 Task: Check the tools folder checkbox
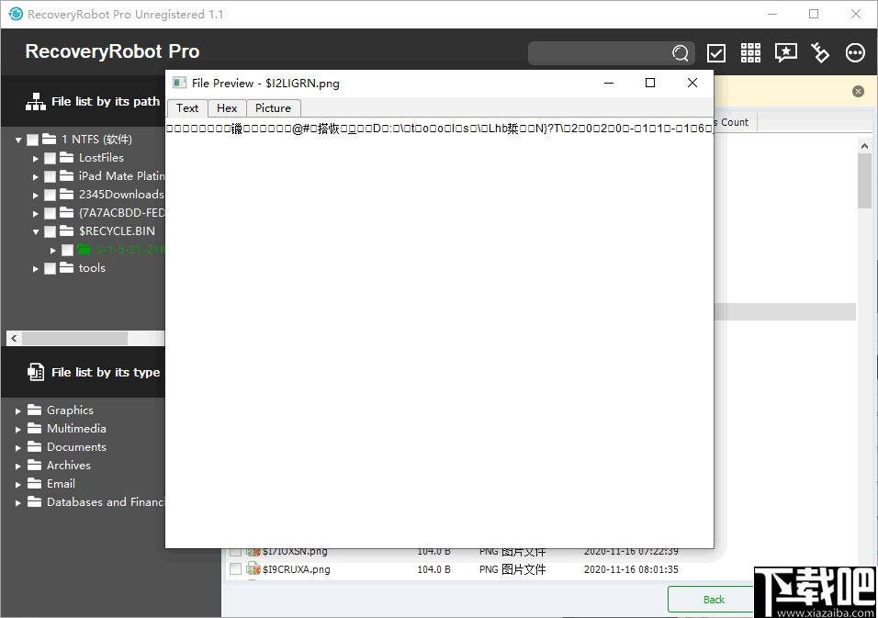pos(50,268)
